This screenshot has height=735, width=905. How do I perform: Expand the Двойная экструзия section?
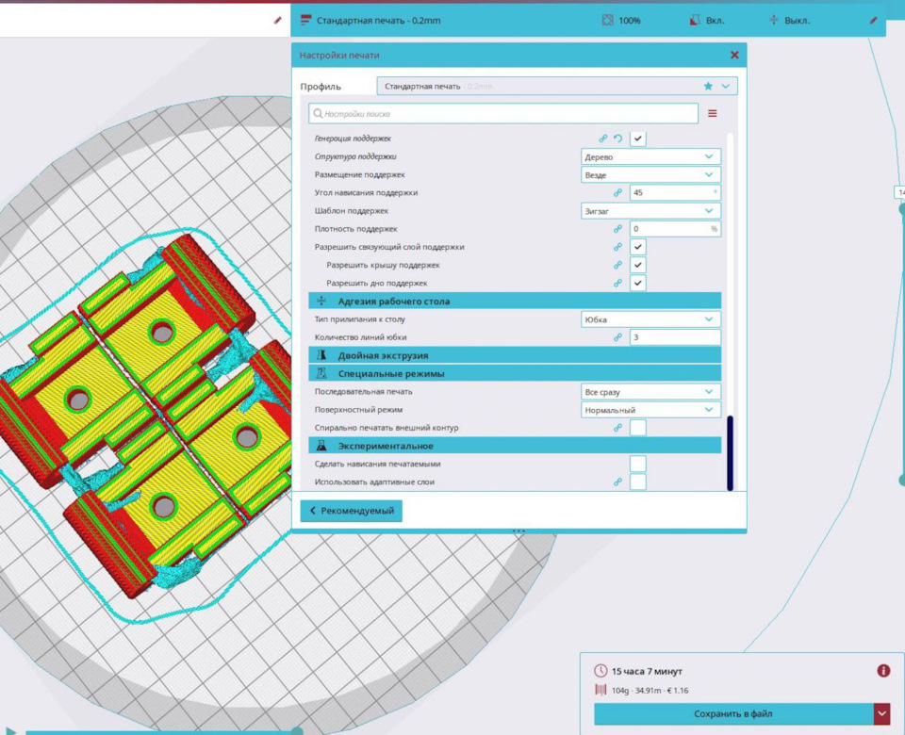[x=515, y=355]
